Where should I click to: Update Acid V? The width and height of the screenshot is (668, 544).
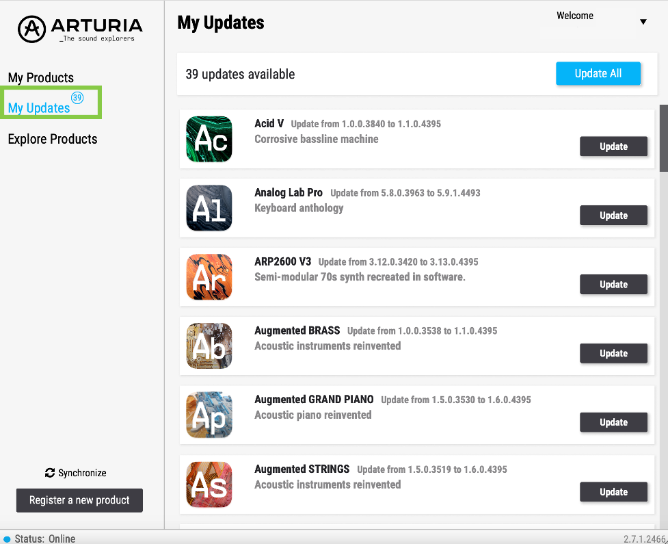(x=613, y=146)
